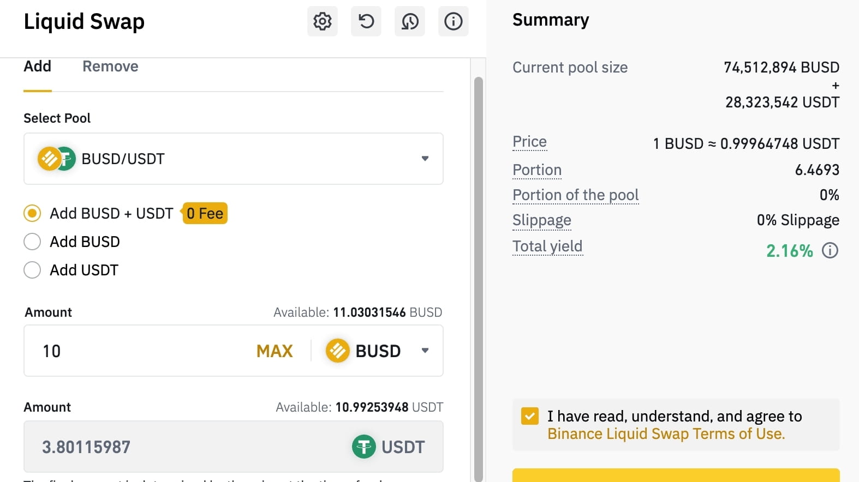The width and height of the screenshot is (859, 482).
Task: Open the BUSD token selector arrow
Action: pyautogui.click(x=425, y=351)
